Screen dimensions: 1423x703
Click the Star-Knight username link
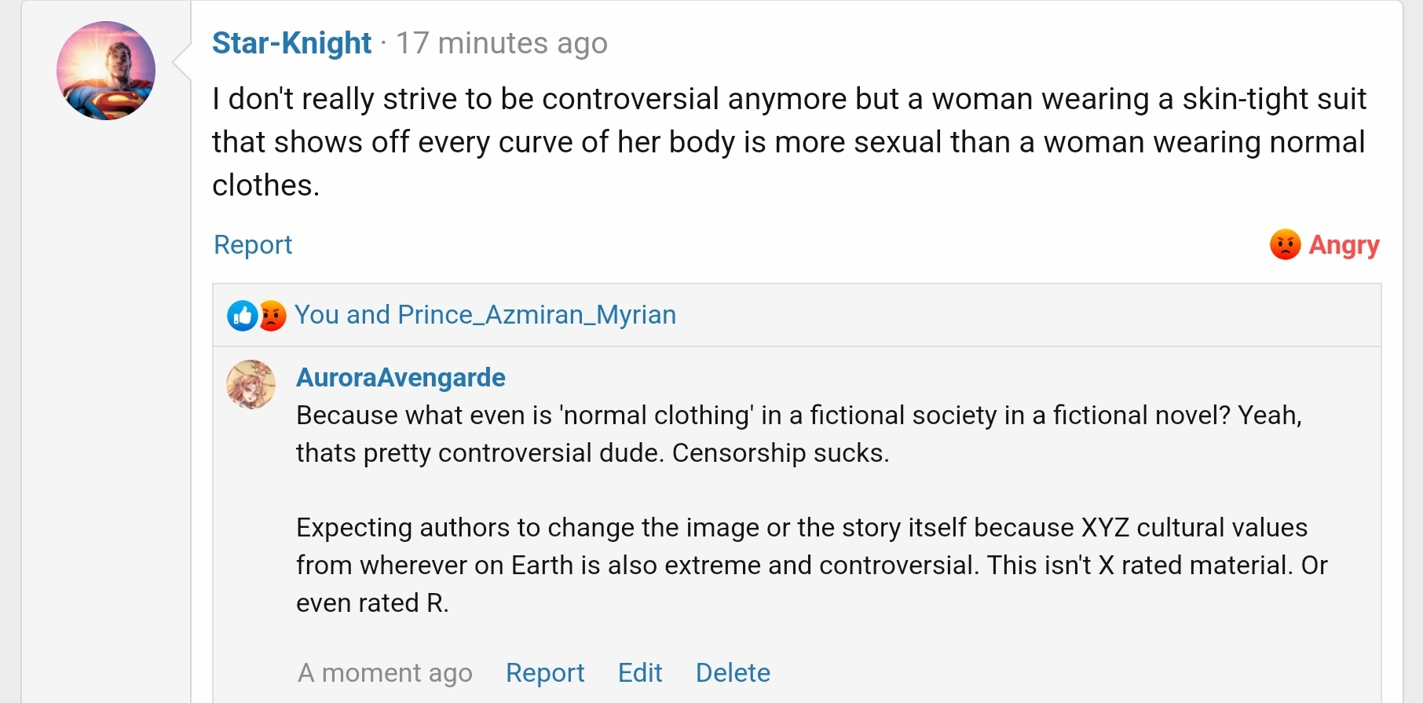pos(291,43)
